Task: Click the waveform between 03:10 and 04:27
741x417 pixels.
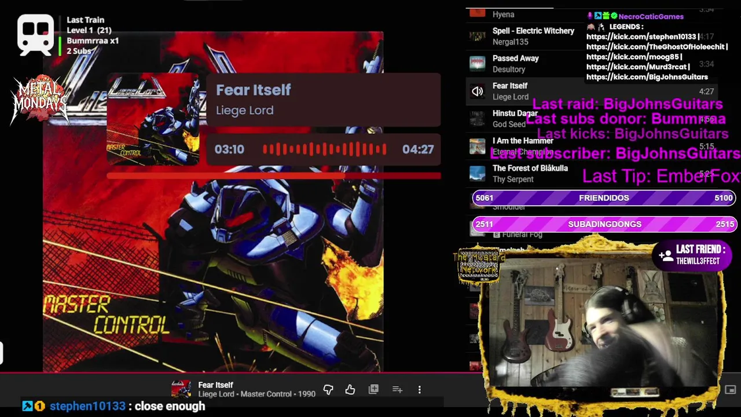Action: point(324,149)
